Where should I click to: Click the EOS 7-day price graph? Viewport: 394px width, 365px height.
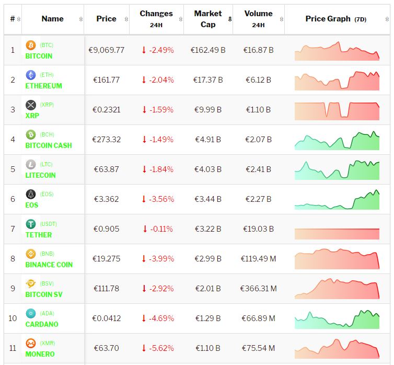coord(337,199)
